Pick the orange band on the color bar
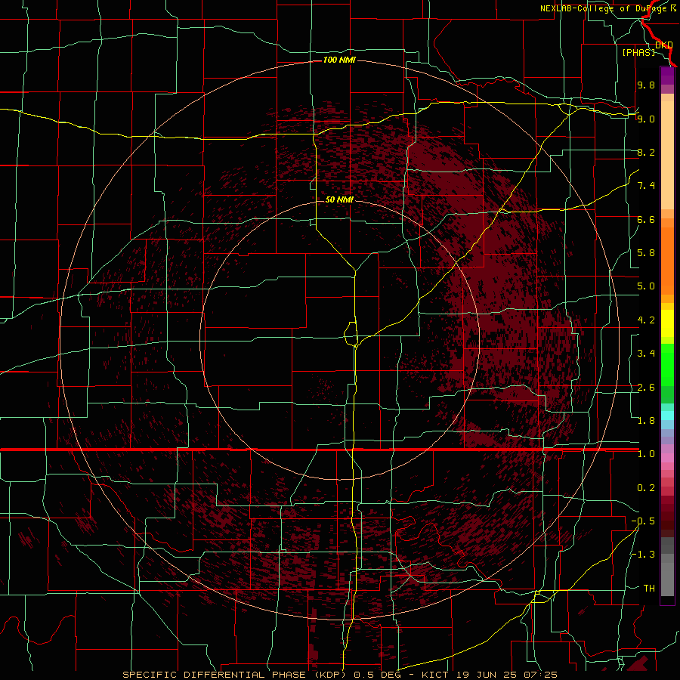 pyautogui.click(x=667, y=260)
